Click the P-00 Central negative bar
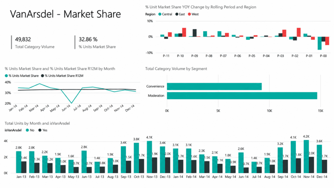This screenshot has height=188, width=334. coord(320,43)
